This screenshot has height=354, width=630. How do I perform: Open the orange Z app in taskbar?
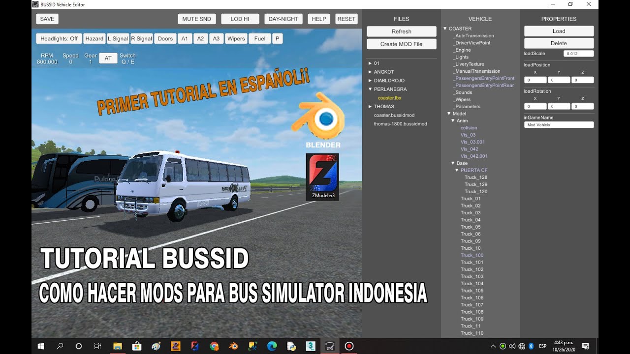[175, 346]
